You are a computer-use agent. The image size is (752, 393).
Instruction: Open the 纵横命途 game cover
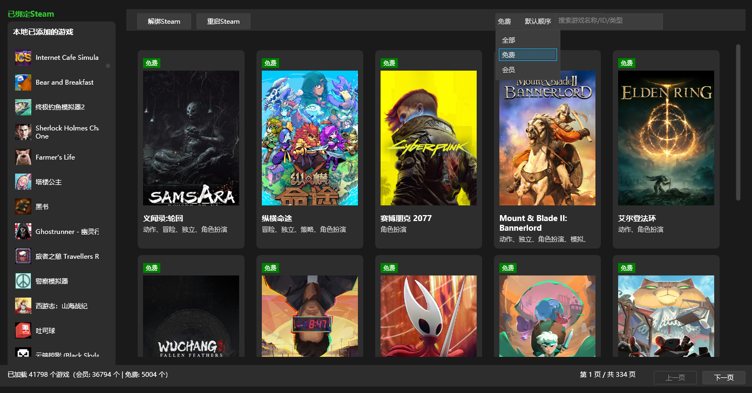tap(310, 138)
